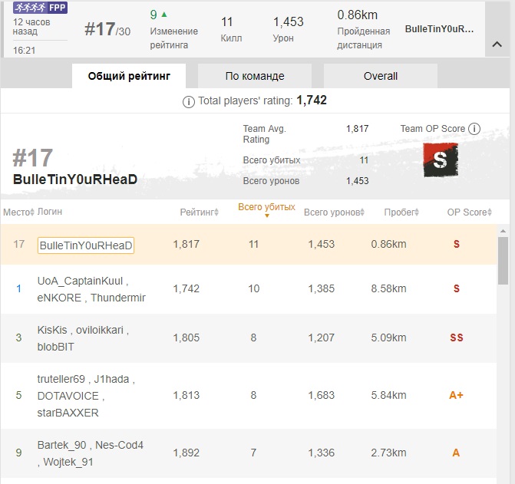Click A score in Bartek_90 row
Screen dimensions: 515x484
pyautogui.click(x=456, y=453)
